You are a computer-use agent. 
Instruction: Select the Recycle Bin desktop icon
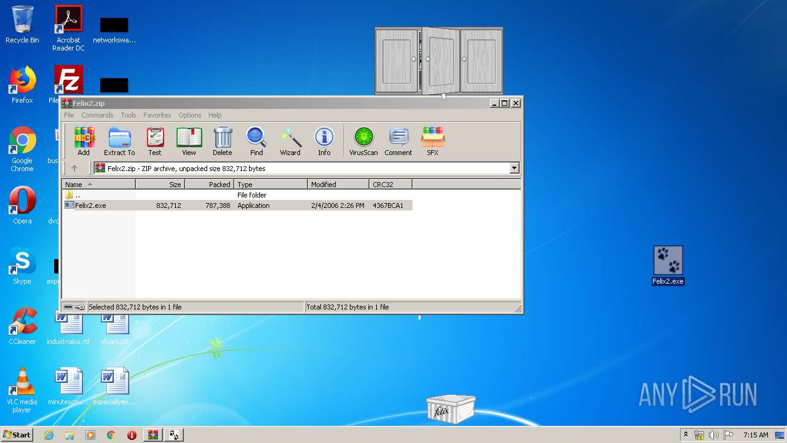tap(22, 25)
